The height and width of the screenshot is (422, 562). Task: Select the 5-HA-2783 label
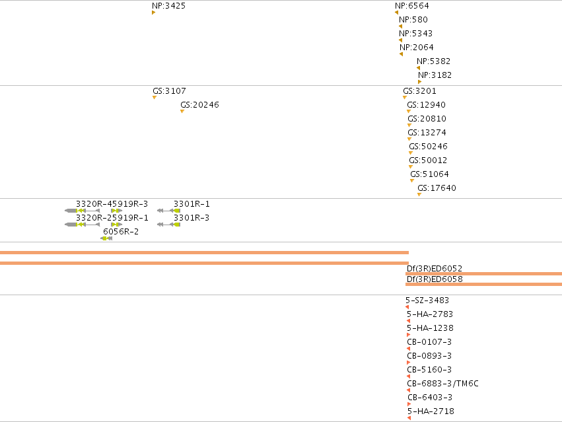(430, 314)
